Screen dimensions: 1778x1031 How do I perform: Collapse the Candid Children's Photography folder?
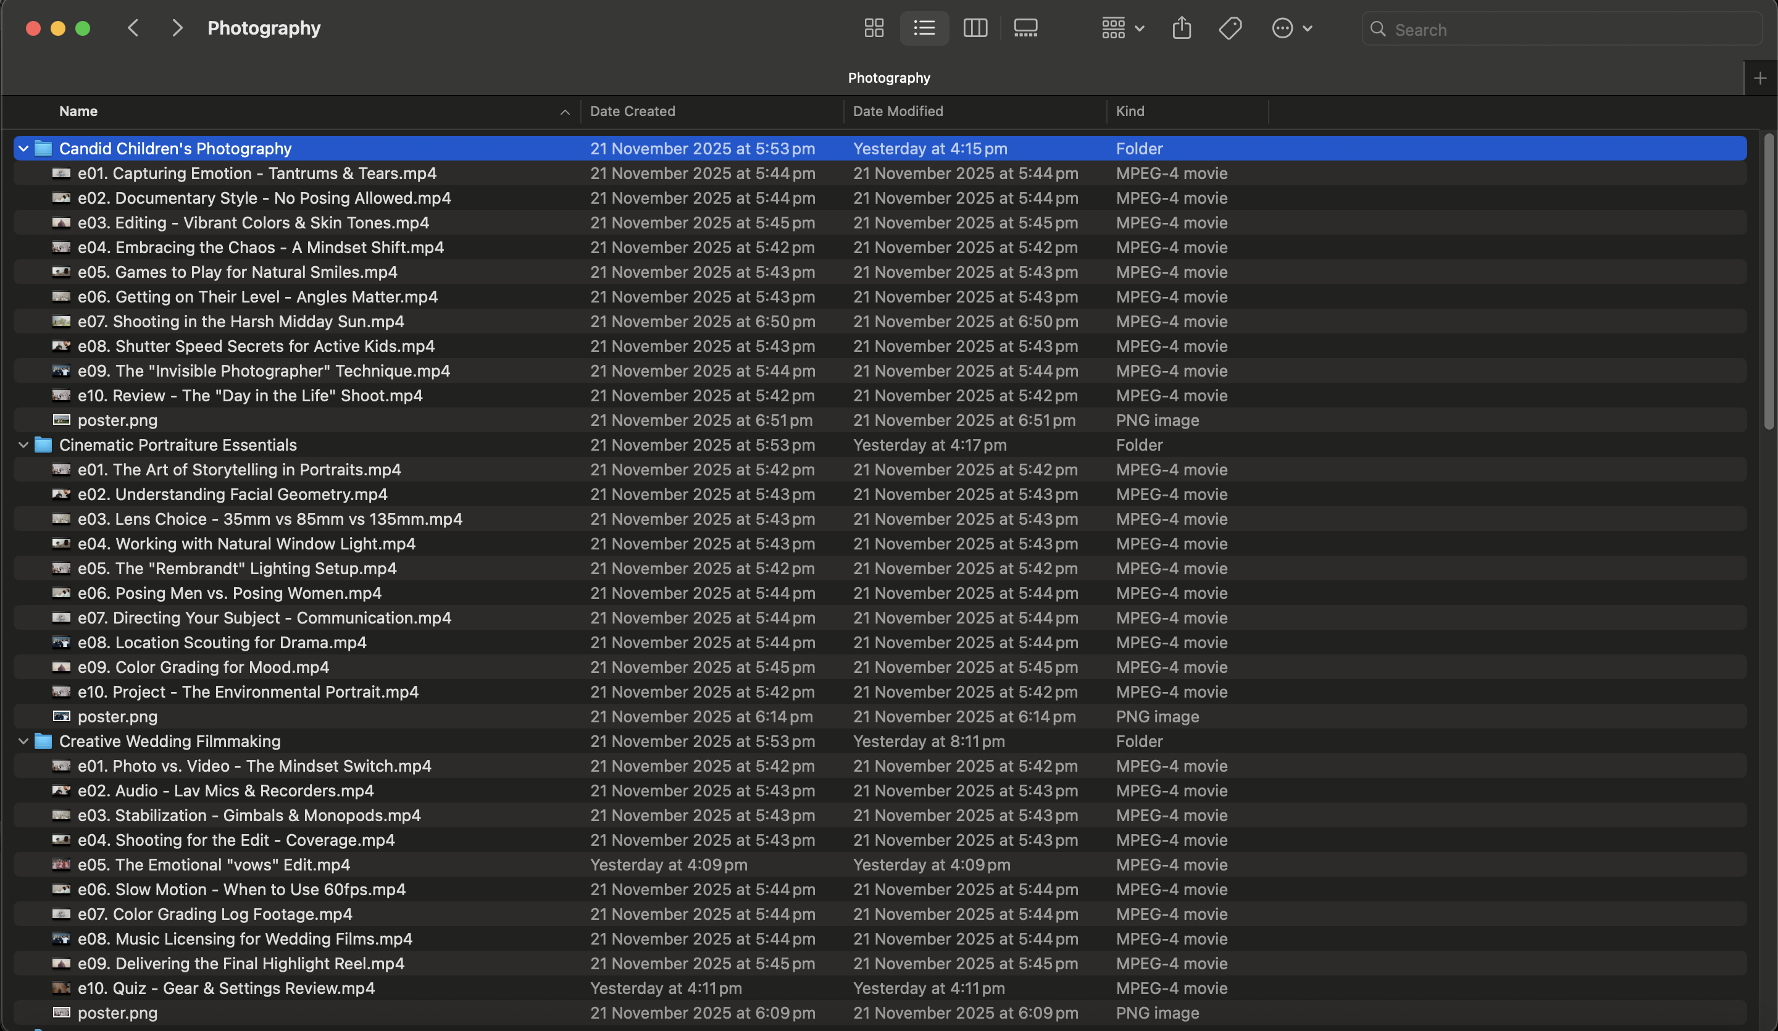pos(23,149)
